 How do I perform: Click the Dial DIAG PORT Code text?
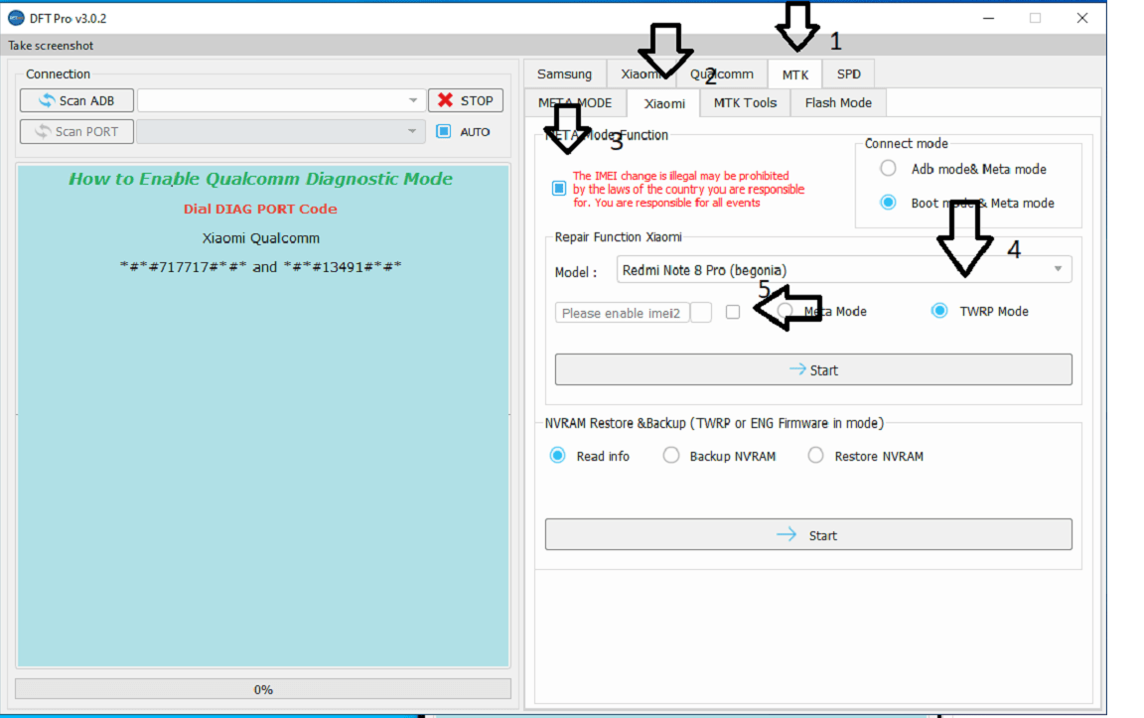260,209
